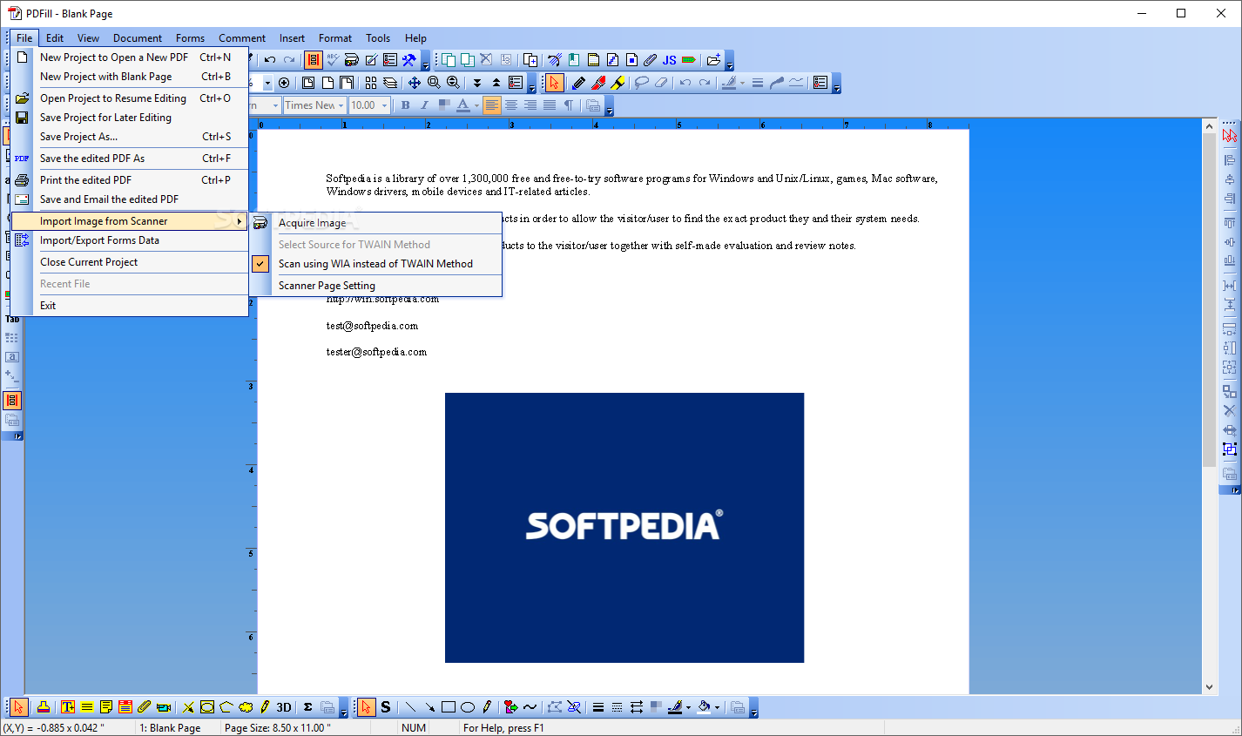Toggle italic text formatting
Viewport: 1242px width, 736px height.
pyautogui.click(x=424, y=105)
